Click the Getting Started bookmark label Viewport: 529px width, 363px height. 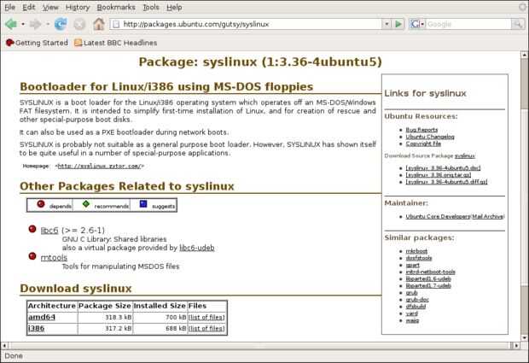42,43
